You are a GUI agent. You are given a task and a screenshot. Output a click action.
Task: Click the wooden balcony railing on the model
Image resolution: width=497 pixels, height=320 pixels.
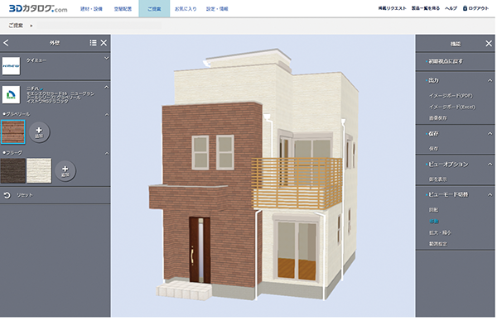[297, 184]
